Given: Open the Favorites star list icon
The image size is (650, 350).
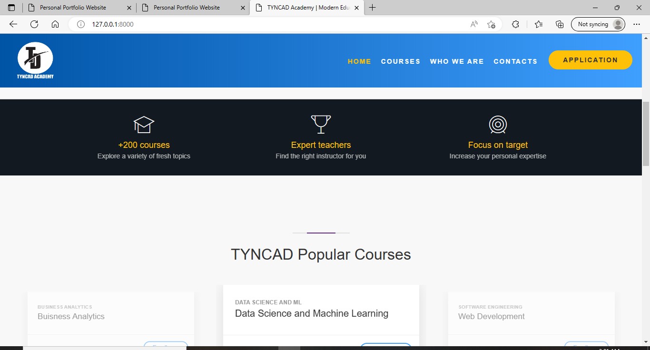Looking at the screenshot, I should (539, 24).
